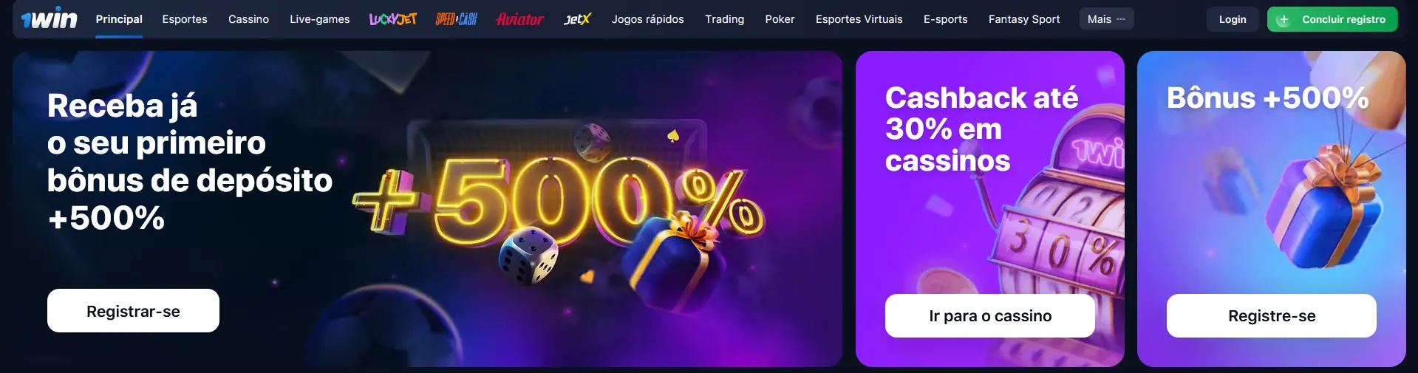Launch the Aviator game logo
Screen dimensions: 1418x373
520,19
